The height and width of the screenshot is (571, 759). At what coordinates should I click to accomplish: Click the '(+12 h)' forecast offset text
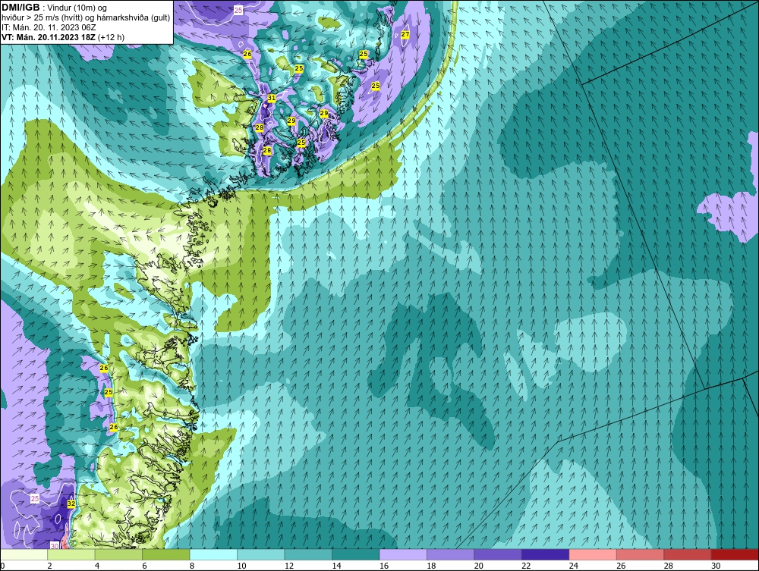(111, 37)
